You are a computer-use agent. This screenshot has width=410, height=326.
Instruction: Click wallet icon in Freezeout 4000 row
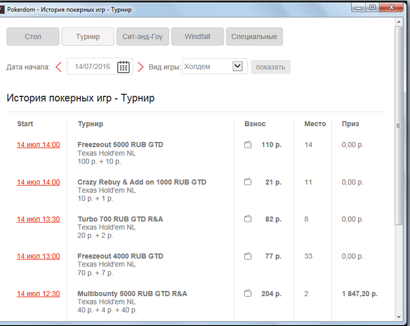click(x=248, y=256)
